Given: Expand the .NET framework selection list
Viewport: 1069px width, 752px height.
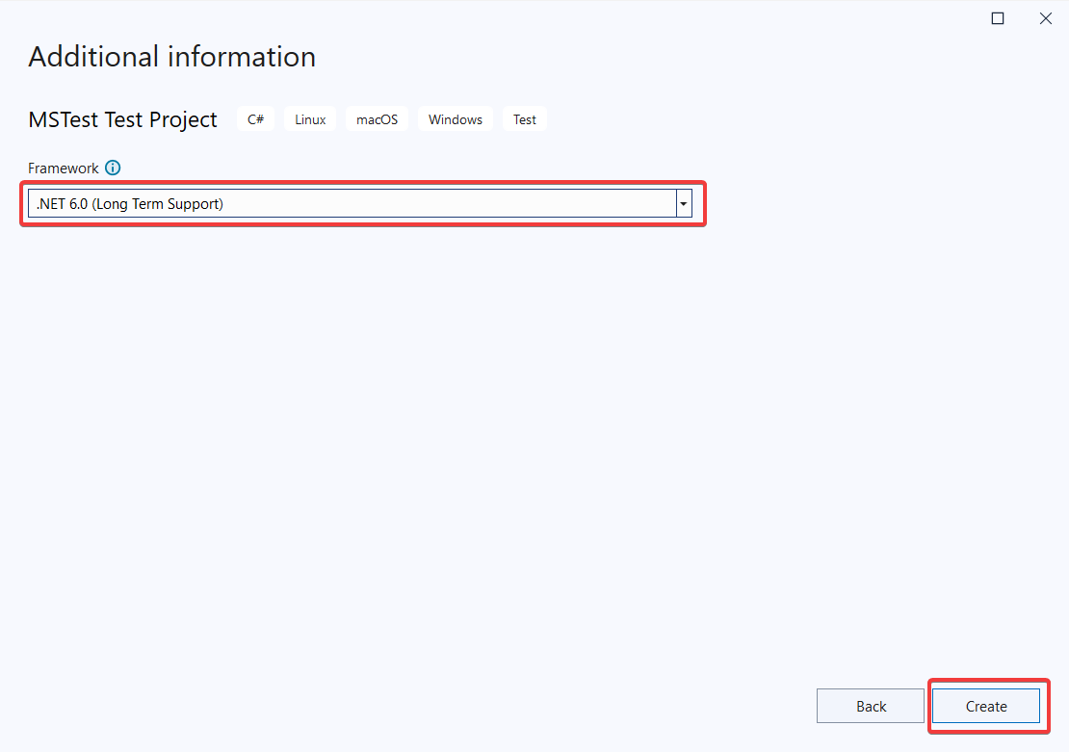Looking at the screenshot, I should coord(683,203).
